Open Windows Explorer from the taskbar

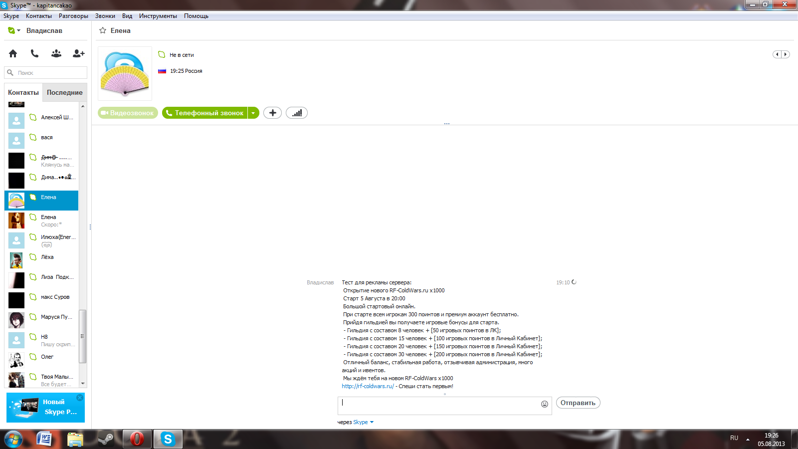click(x=75, y=439)
